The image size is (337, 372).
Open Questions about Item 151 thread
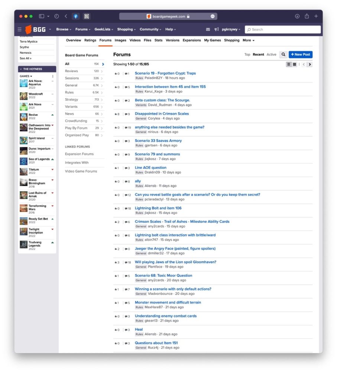[x=156, y=343]
